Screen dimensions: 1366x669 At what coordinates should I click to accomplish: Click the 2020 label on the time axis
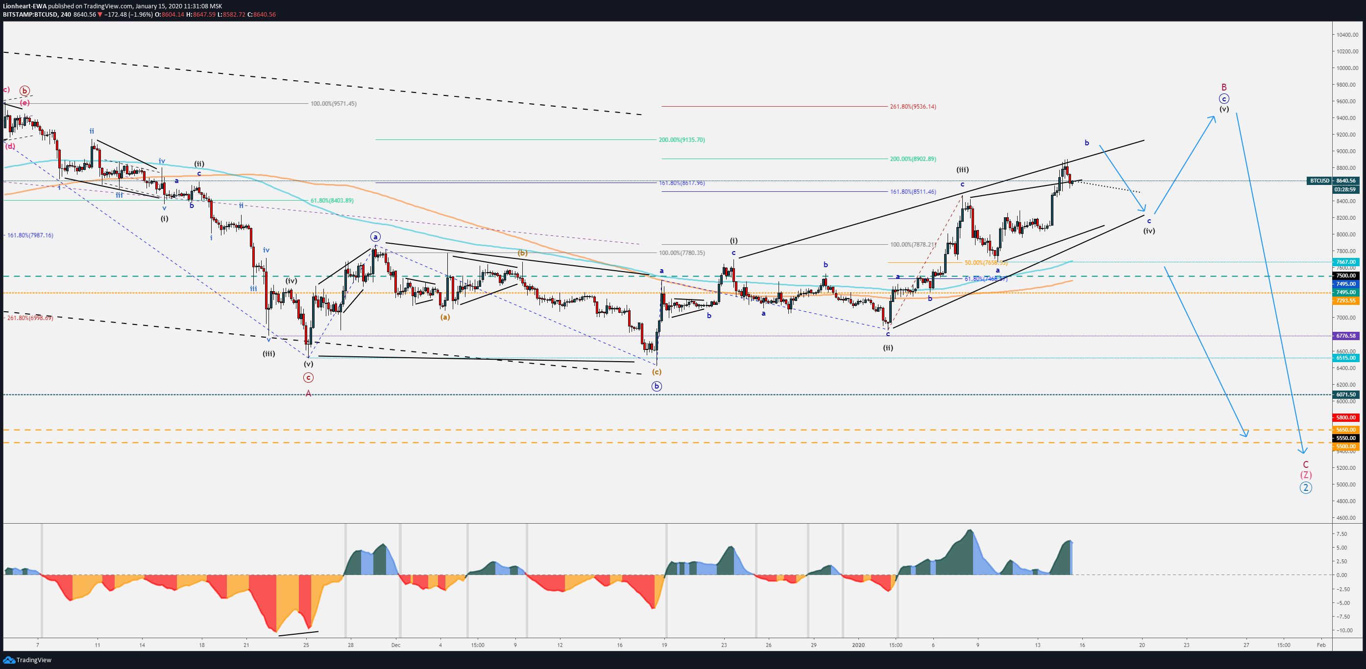858,645
